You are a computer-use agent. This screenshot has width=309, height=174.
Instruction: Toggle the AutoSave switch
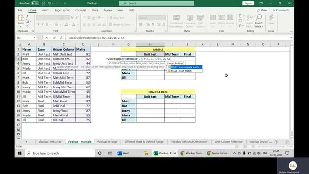[35, 3]
